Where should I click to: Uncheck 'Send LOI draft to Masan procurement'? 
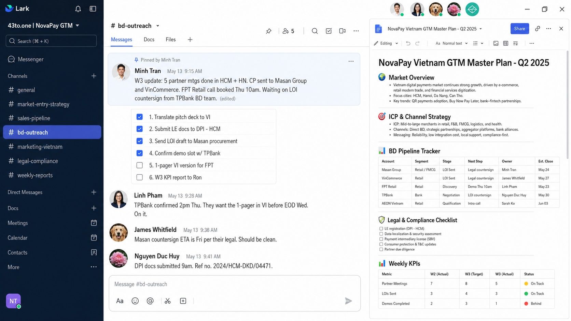point(139,141)
